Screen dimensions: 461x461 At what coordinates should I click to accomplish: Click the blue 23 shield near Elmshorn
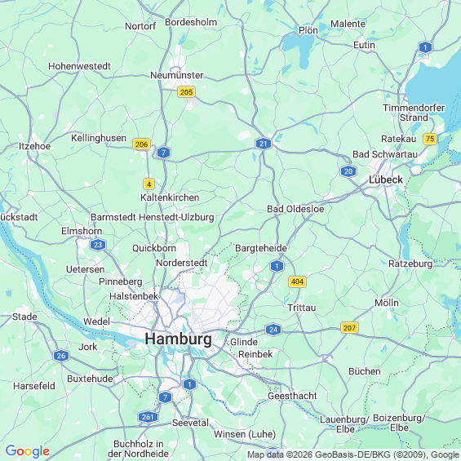point(98,245)
